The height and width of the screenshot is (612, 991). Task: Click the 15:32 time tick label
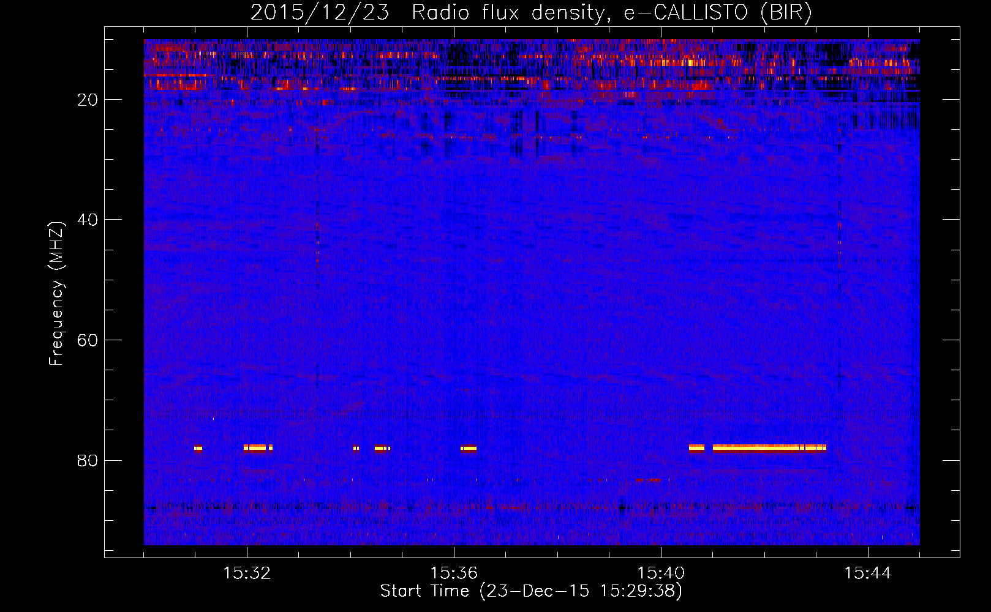coord(247,573)
